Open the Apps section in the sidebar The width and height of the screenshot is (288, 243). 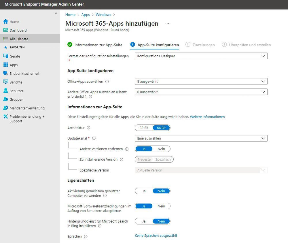click(14, 65)
